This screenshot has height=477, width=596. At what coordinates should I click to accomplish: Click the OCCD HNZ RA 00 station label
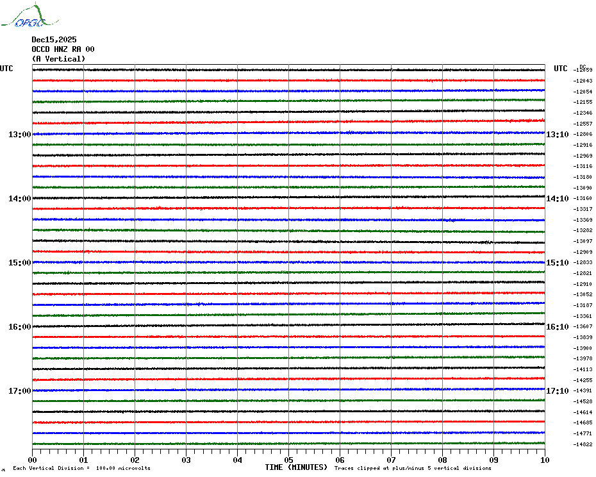(63, 49)
